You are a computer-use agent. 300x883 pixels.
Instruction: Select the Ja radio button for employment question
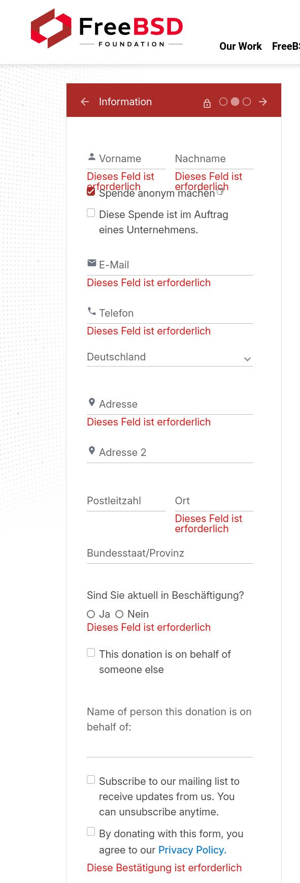[90, 614]
